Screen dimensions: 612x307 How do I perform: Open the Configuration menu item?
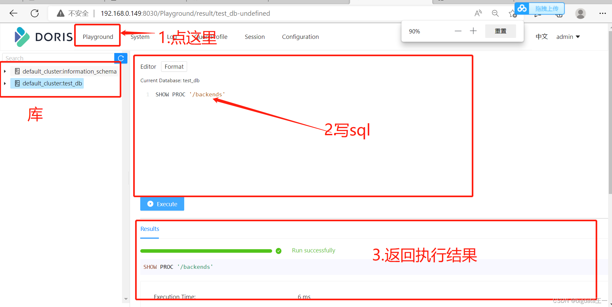(300, 37)
